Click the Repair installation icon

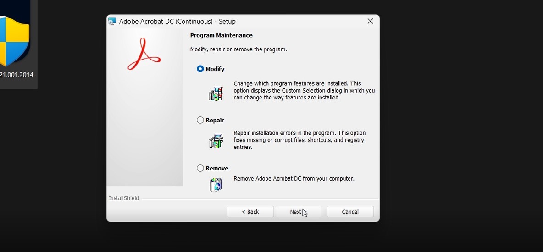216,141
